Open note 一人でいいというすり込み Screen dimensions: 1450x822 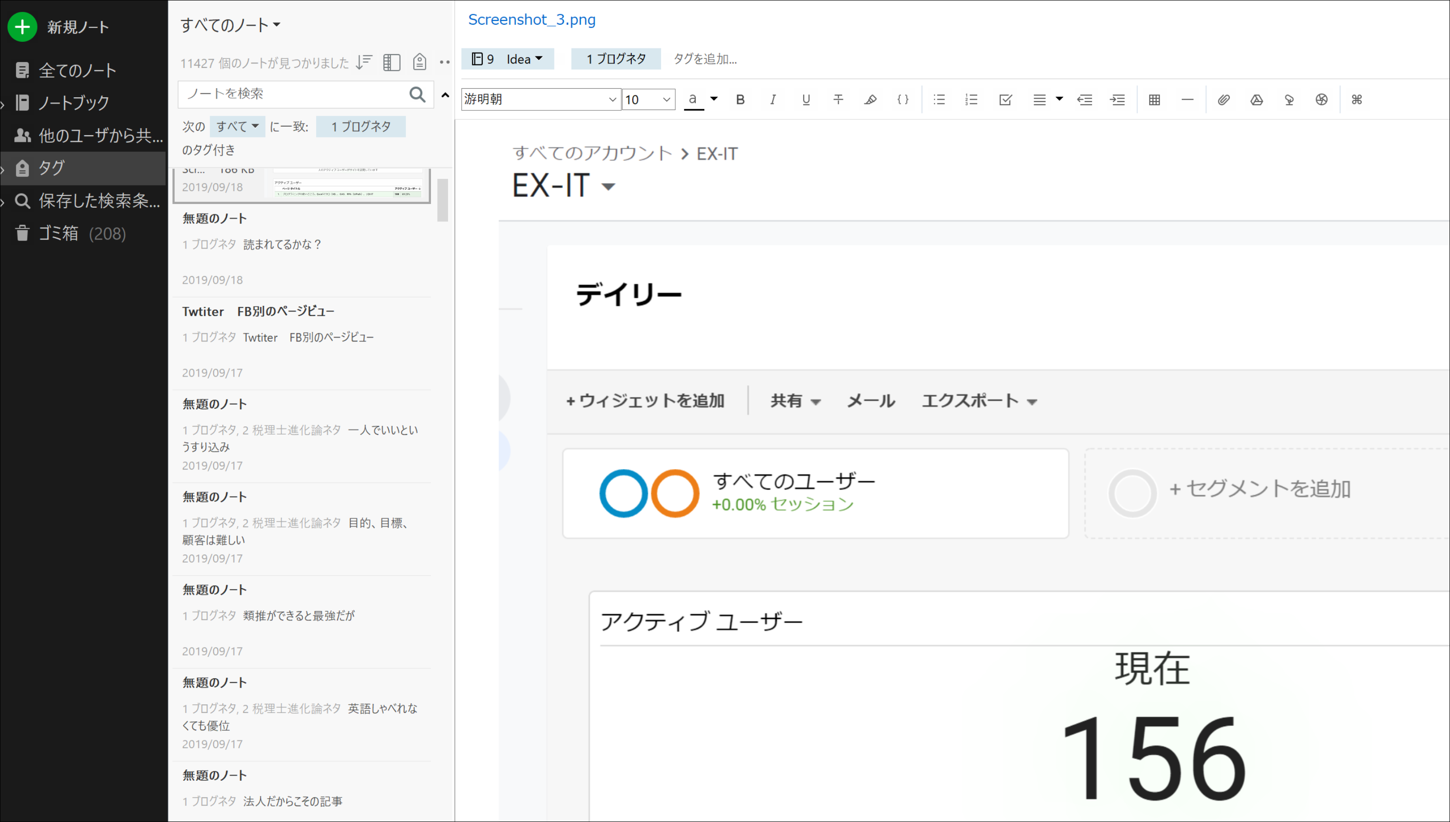tap(302, 436)
